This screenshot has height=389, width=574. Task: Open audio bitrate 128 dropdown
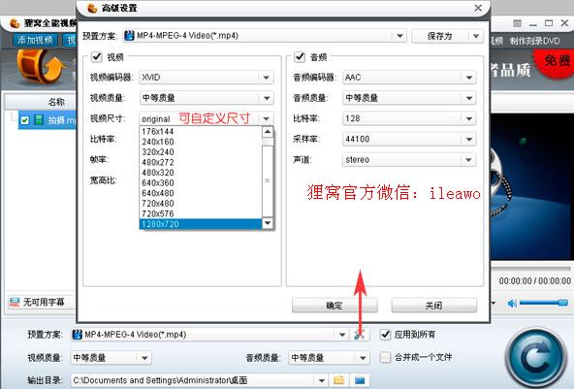click(469, 118)
